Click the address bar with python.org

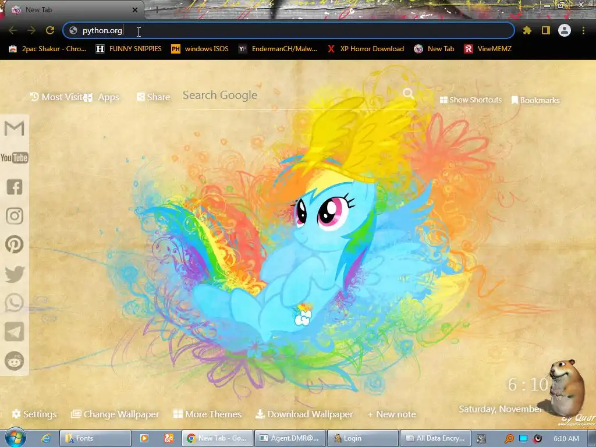[x=289, y=30]
